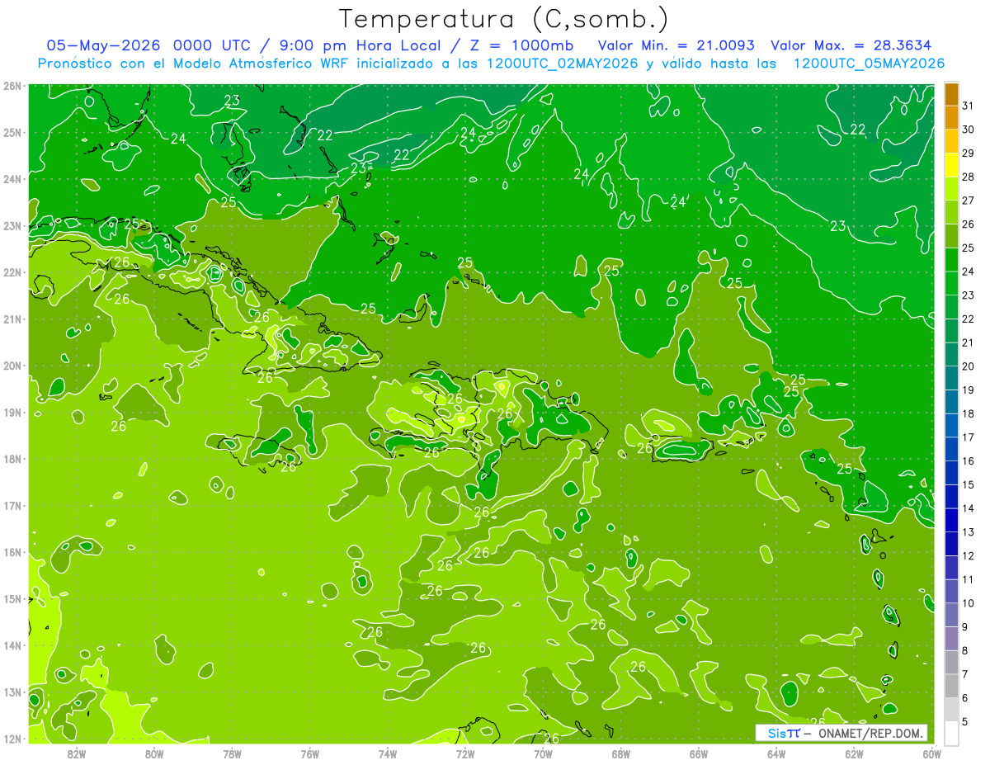
Task: Pick the white swatch at the scale bottom
Action: 951,733
